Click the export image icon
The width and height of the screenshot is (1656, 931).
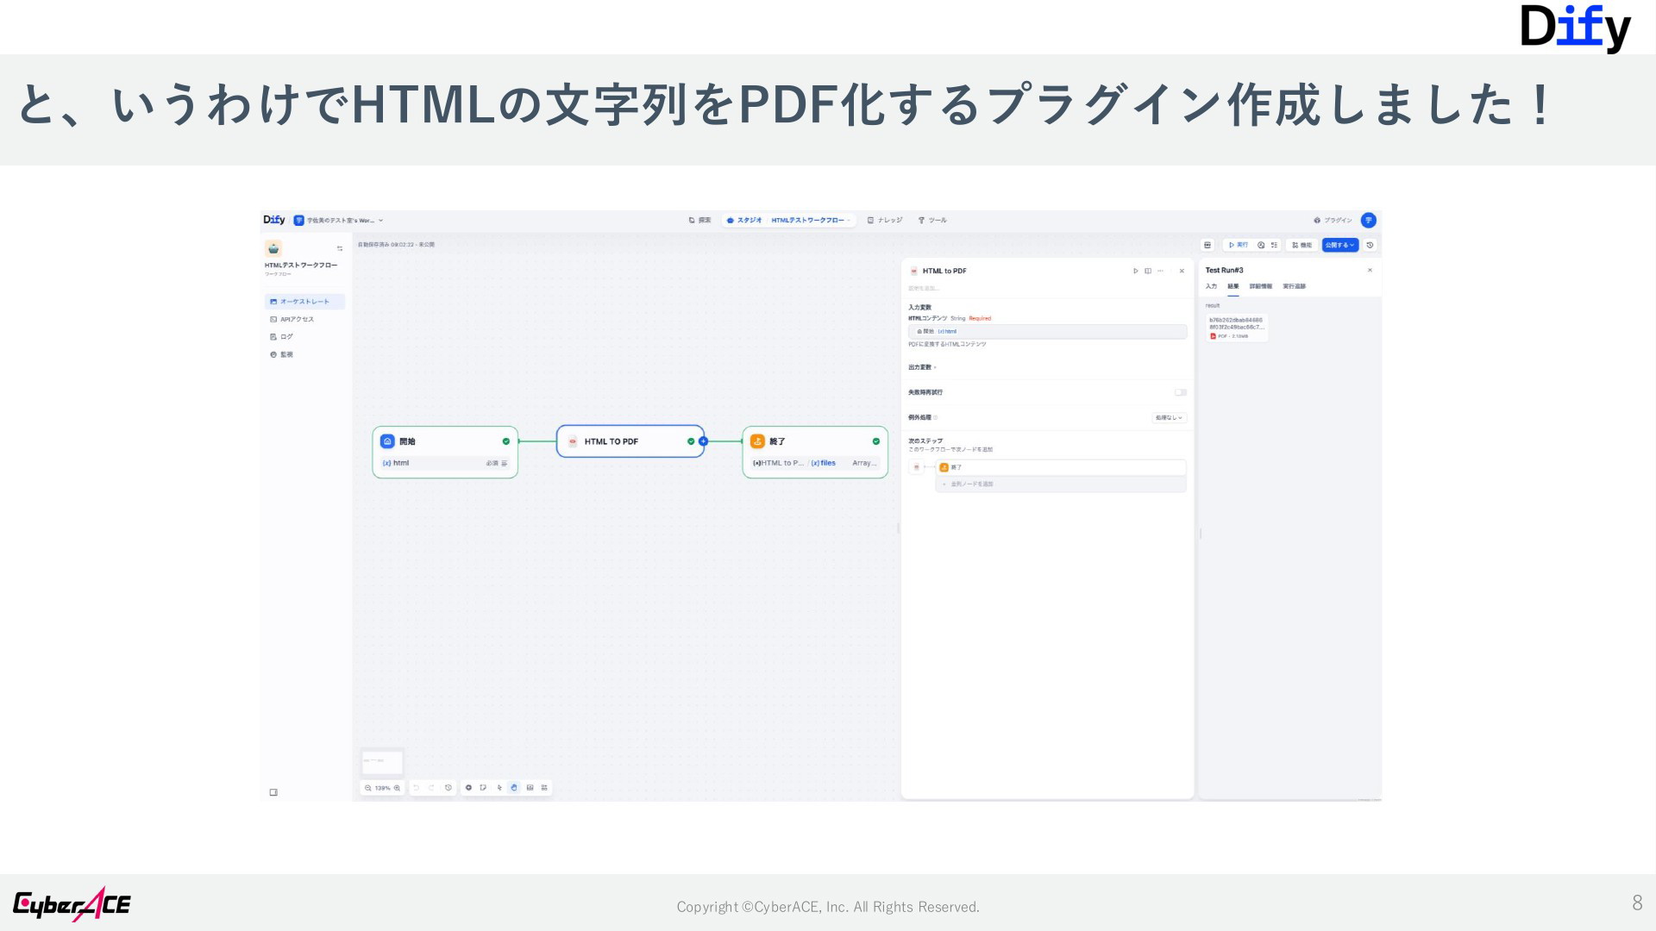coord(530,788)
